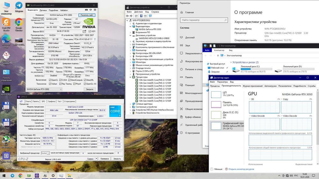Toggle the OpenCL checkbox
This screenshot has height=179, width=319.
(x=50, y=80)
